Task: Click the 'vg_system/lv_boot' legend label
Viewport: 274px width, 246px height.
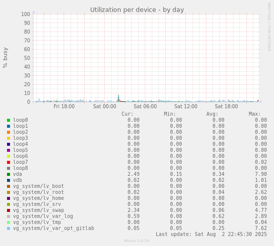Action: (39, 186)
